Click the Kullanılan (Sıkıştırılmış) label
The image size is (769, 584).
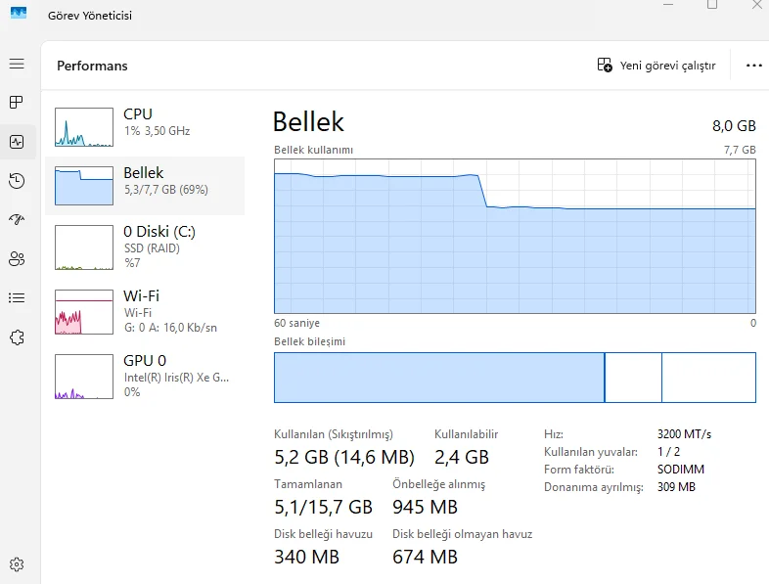[x=334, y=434]
